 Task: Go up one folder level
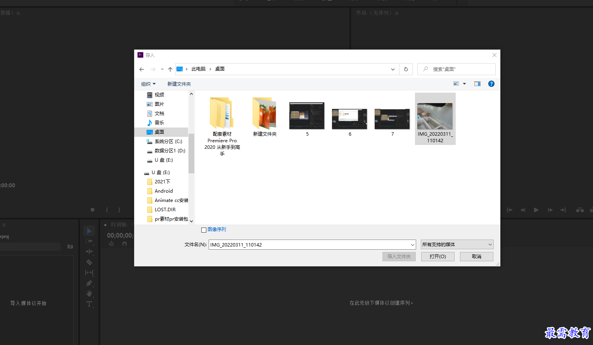click(x=170, y=69)
